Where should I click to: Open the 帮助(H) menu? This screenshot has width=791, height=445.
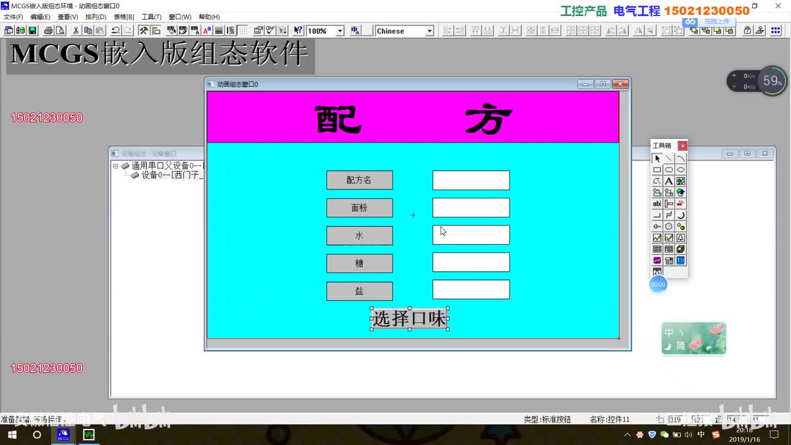click(209, 17)
